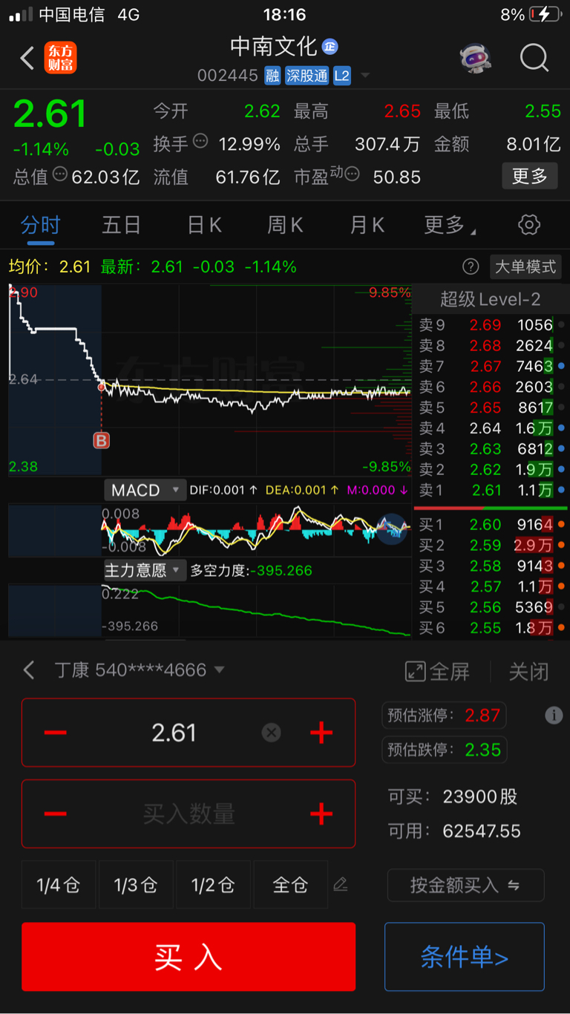Image resolution: width=570 pixels, height=1014 pixels.
Task: Tap info icon next to 换手
Action: 200,140
